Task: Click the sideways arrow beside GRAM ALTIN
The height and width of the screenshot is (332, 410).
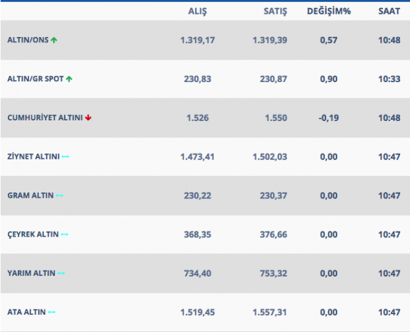Action: (60, 196)
